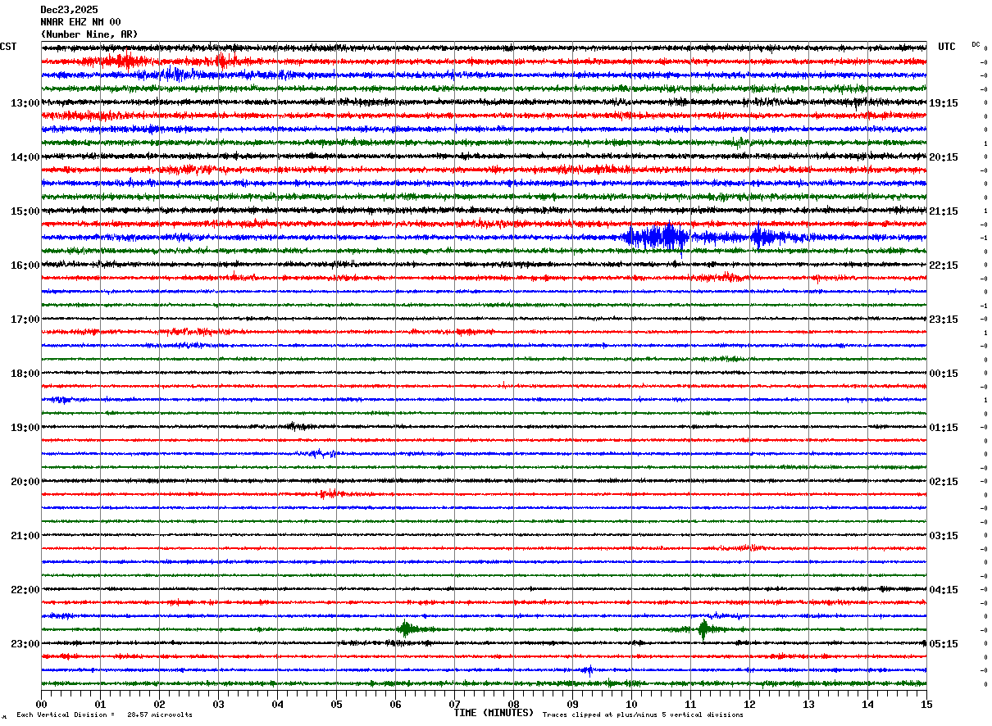Click the red burst near minute 1.5 on second trace

point(125,61)
